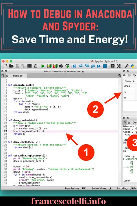Select the 'n' variable row
This screenshot has width=137, height=206.
[130, 98]
